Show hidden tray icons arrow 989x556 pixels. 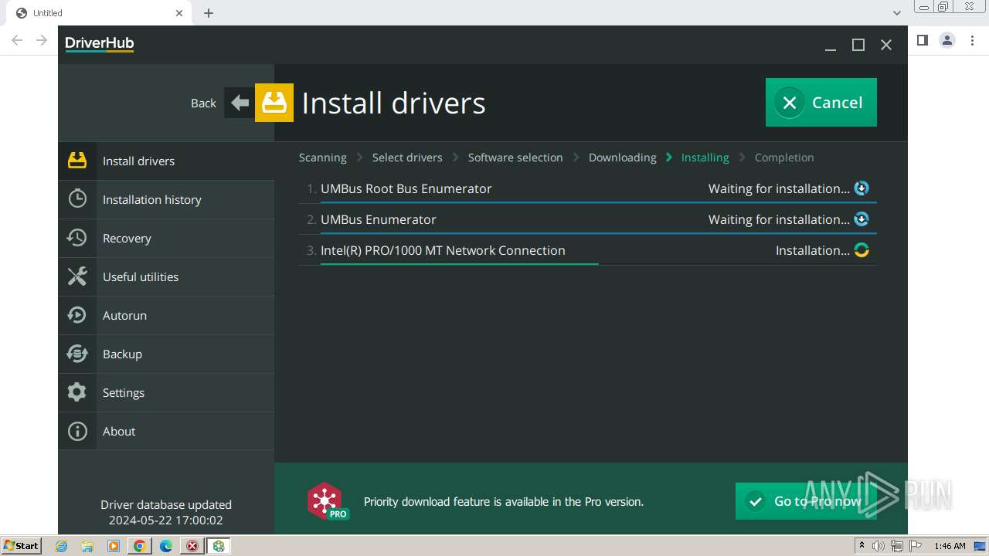coord(862,546)
